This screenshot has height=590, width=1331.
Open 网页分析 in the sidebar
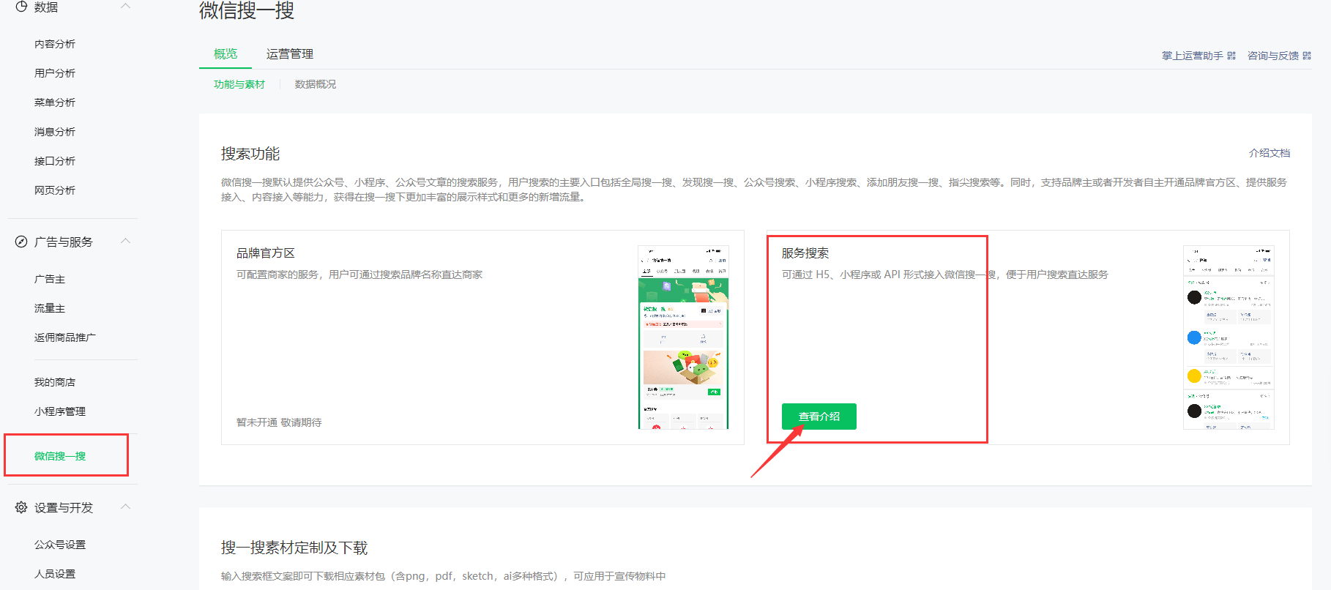point(55,190)
